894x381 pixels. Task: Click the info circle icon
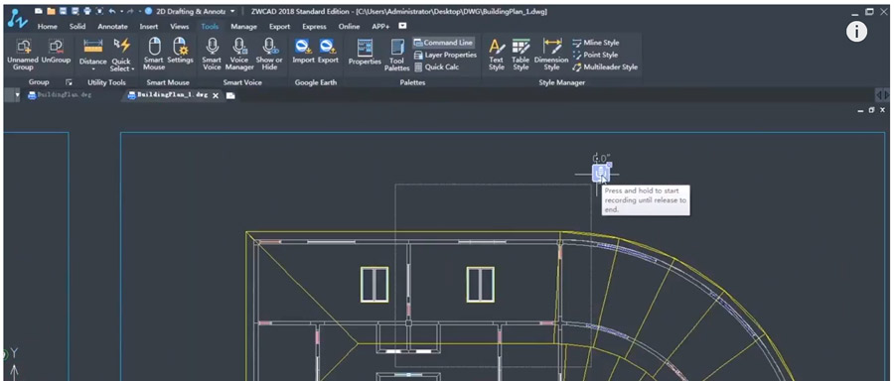click(x=856, y=32)
